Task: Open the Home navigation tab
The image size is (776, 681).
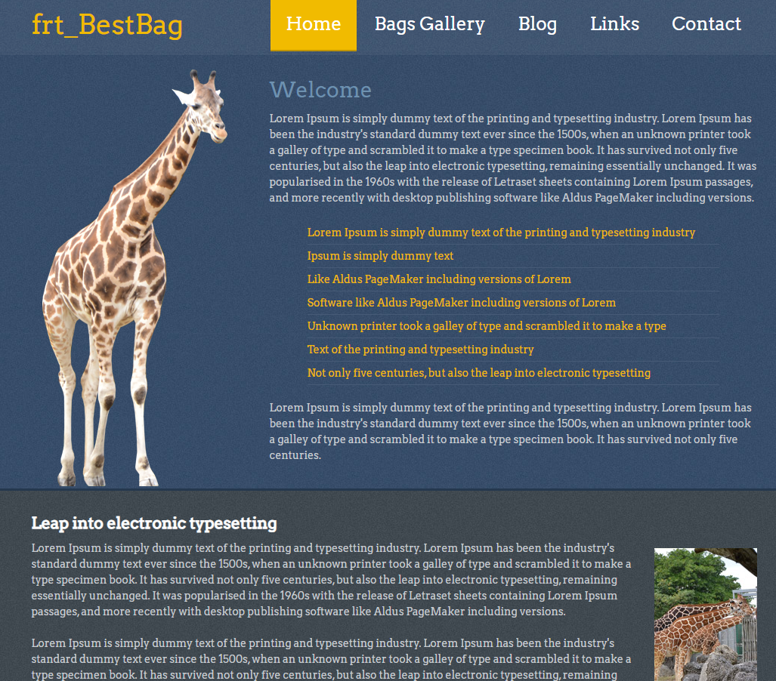Action: coord(313,25)
